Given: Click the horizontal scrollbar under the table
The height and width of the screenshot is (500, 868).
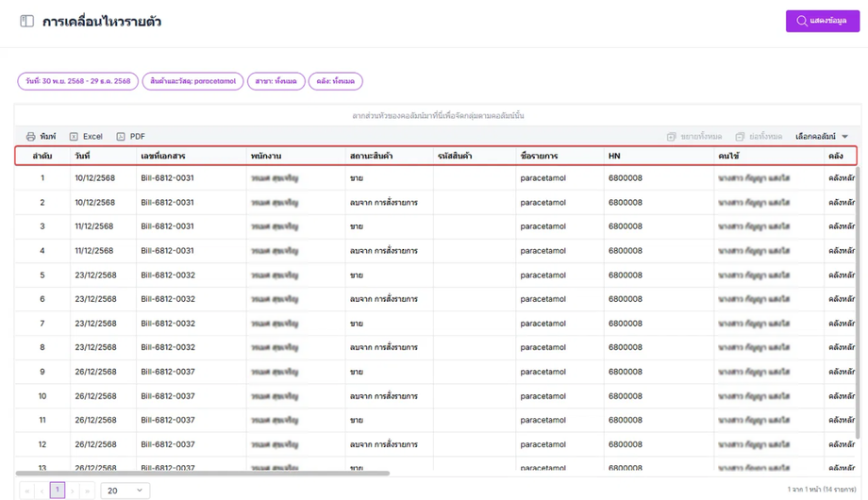Looking at the screenshot, I should pos(203,473).
